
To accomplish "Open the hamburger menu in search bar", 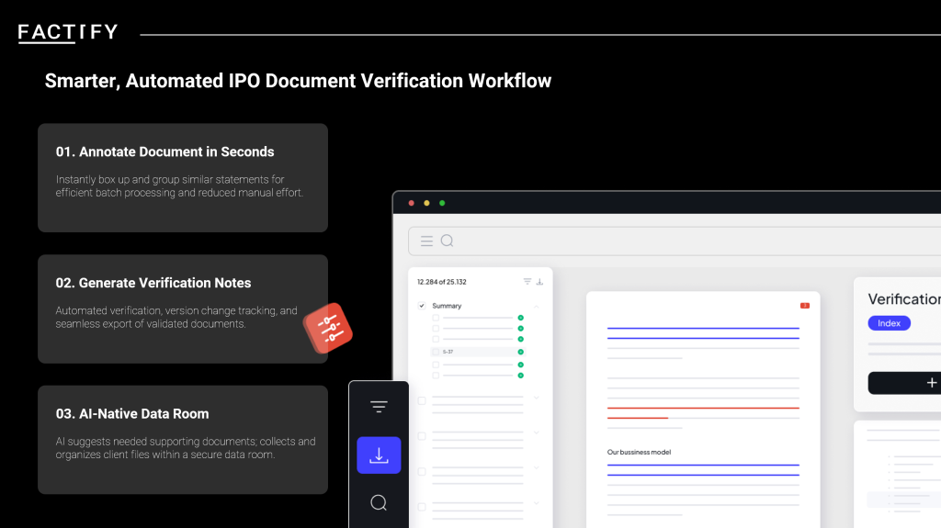I will point(426,242).
